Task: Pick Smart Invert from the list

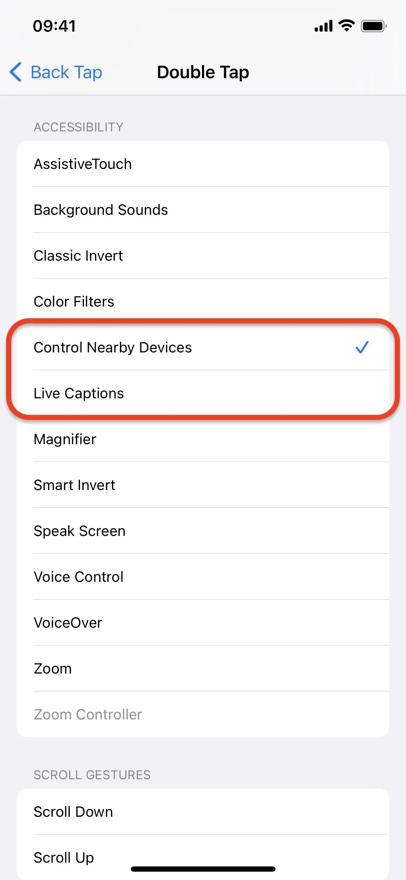Action: [x=203, y=485]
